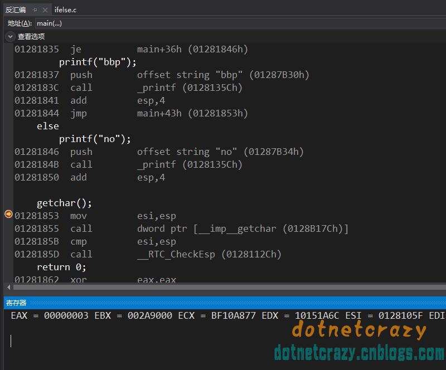Screen dimensions: 446x370
Task: Click the breakpoint marker at 01281853
Action: [8, 214]
